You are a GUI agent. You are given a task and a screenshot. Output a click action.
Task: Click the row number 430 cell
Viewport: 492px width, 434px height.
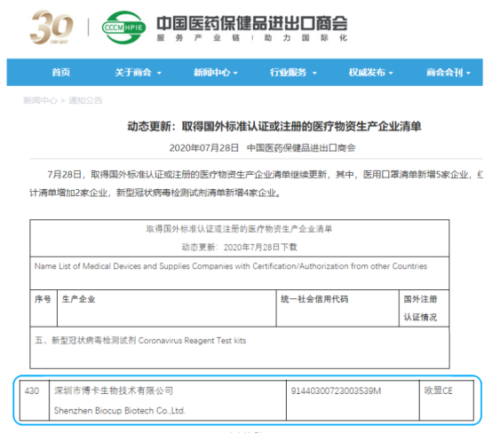pos(35,400)
